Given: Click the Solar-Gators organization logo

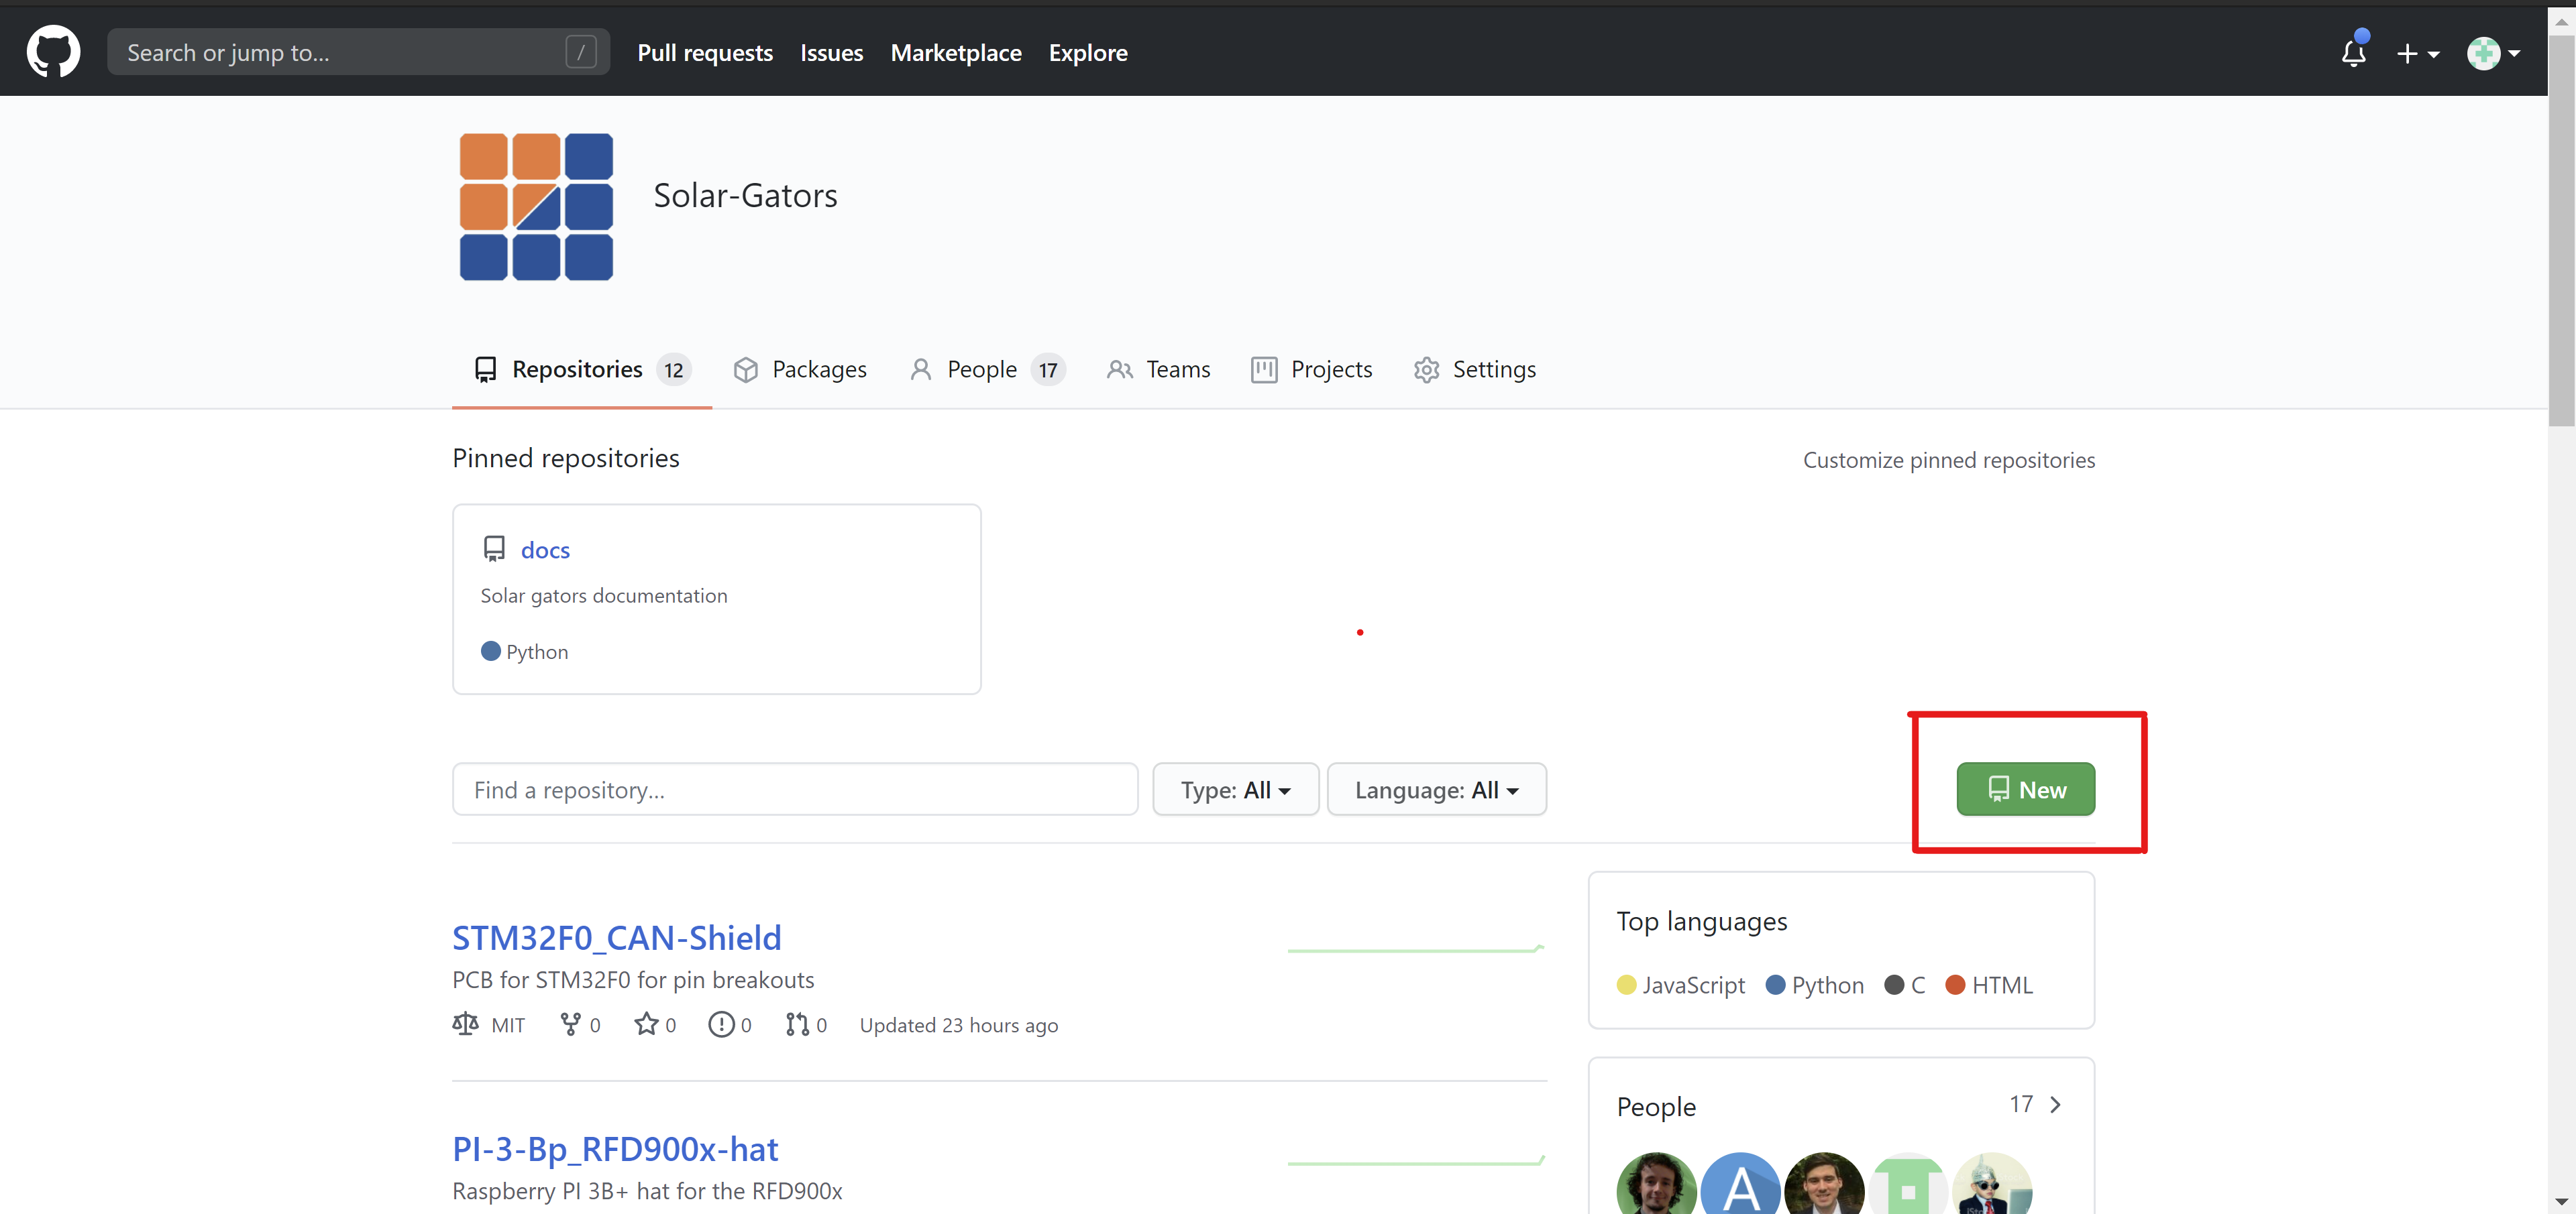Looking at the screenshot, I should click(x=536, y=207).
